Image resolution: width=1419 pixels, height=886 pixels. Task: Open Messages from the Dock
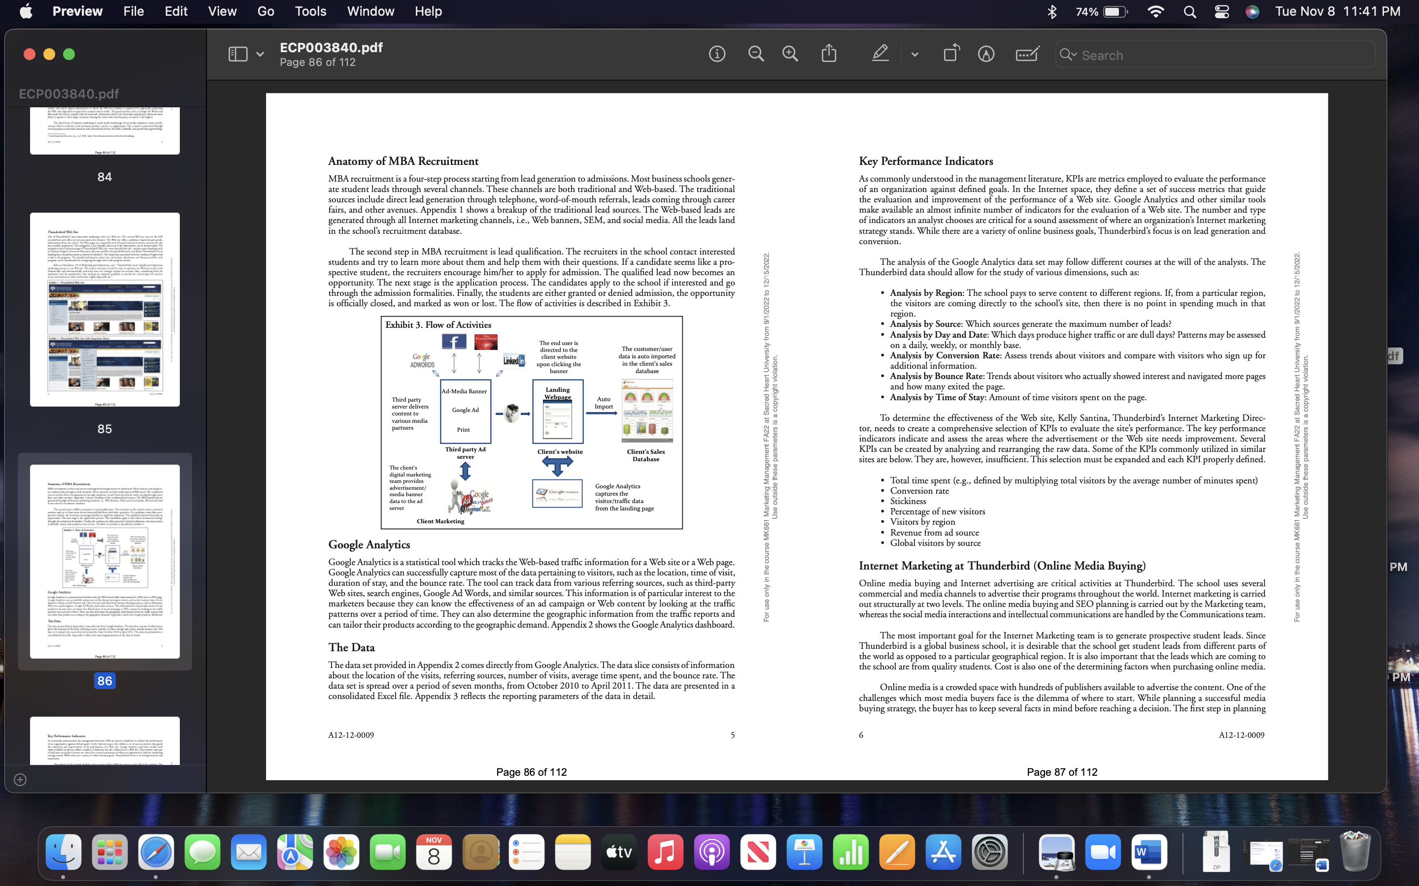tap(203, 852)
